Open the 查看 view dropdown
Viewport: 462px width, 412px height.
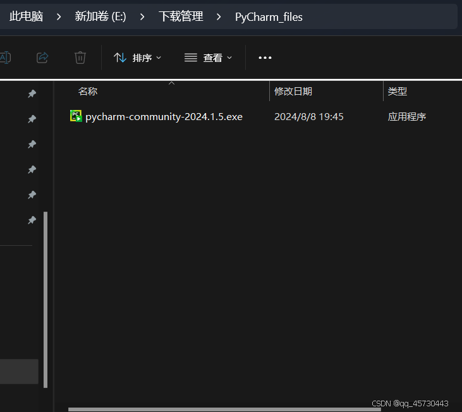pos(208,58)
